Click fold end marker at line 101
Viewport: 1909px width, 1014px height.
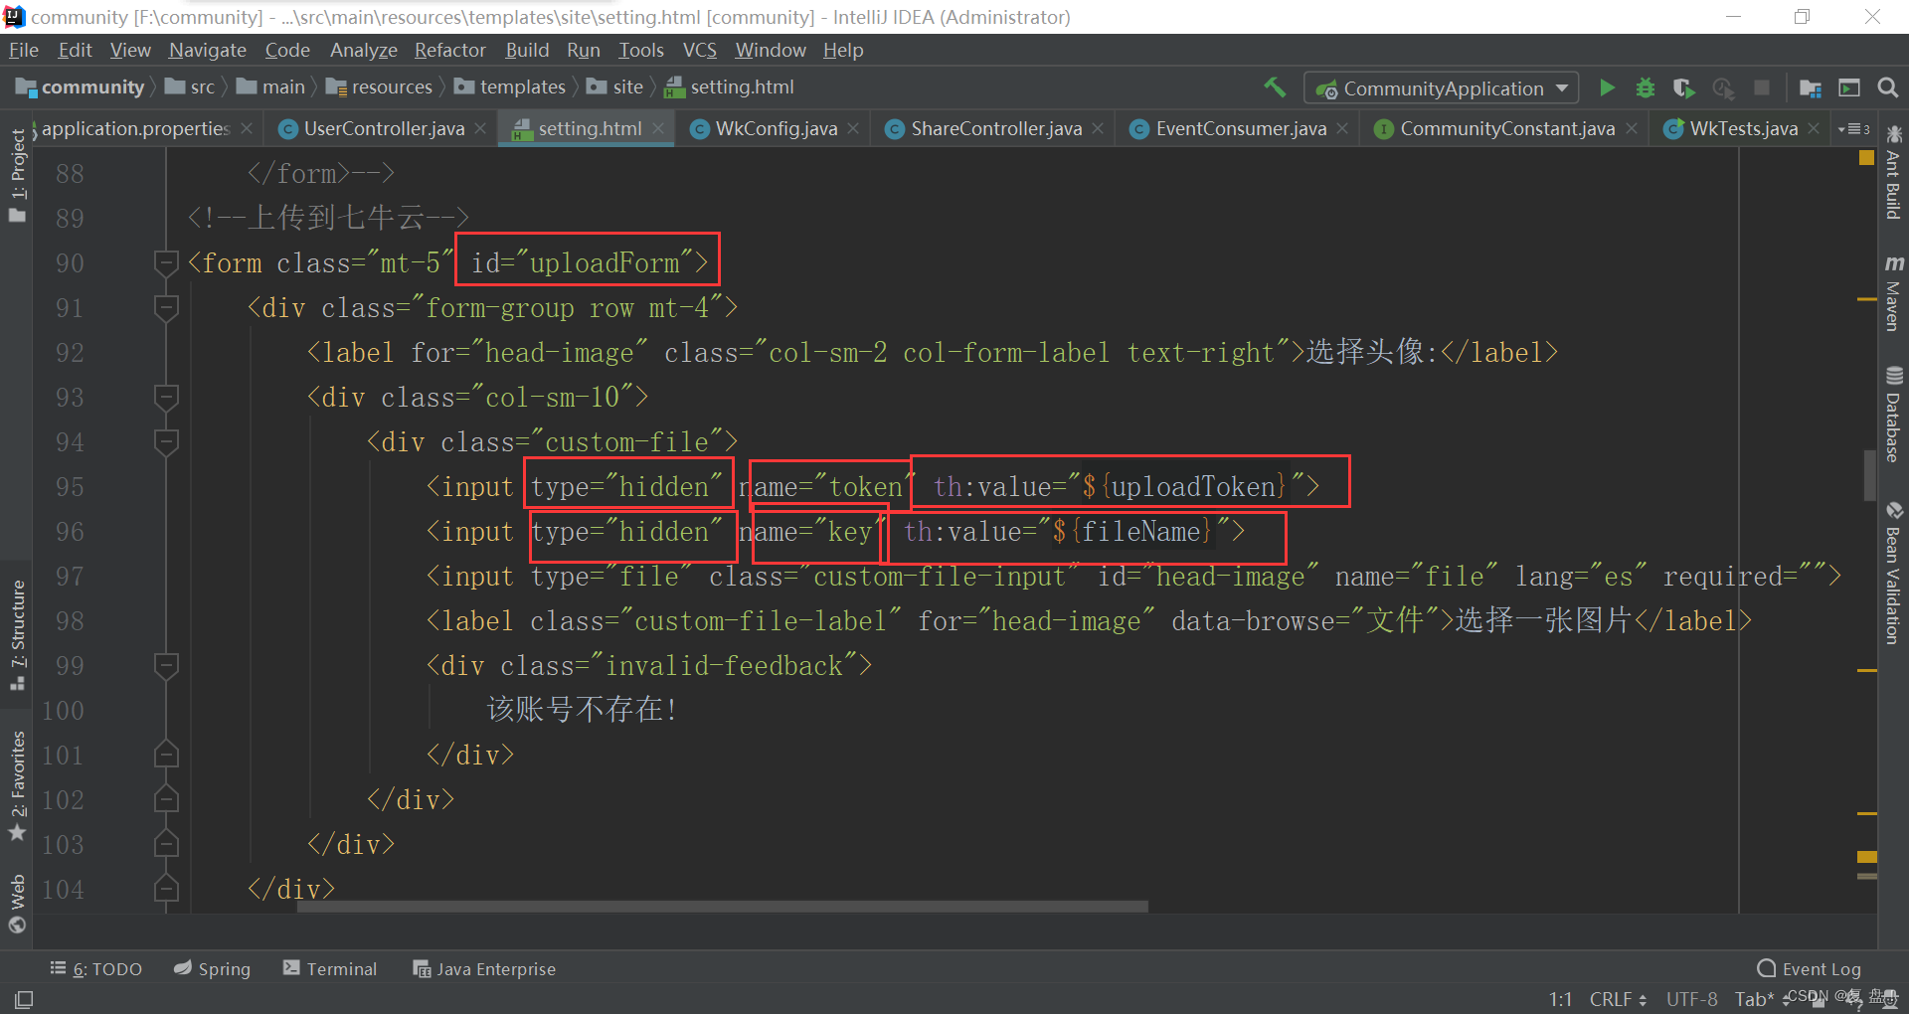[166, 756]
